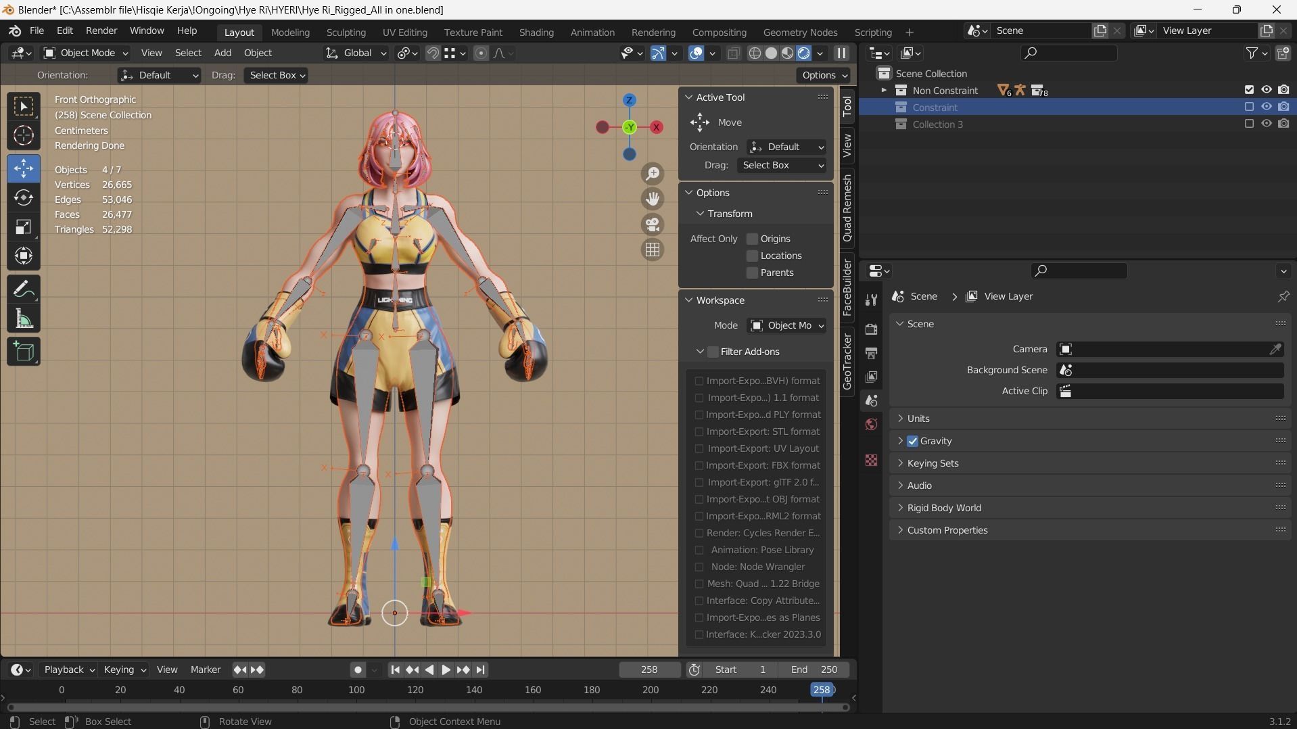
Task: Open the World properties tab icon
Action: click(x=871, y=425)
